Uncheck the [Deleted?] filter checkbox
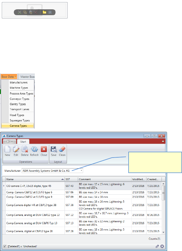The image size is (182, 251). click(5, 246)
